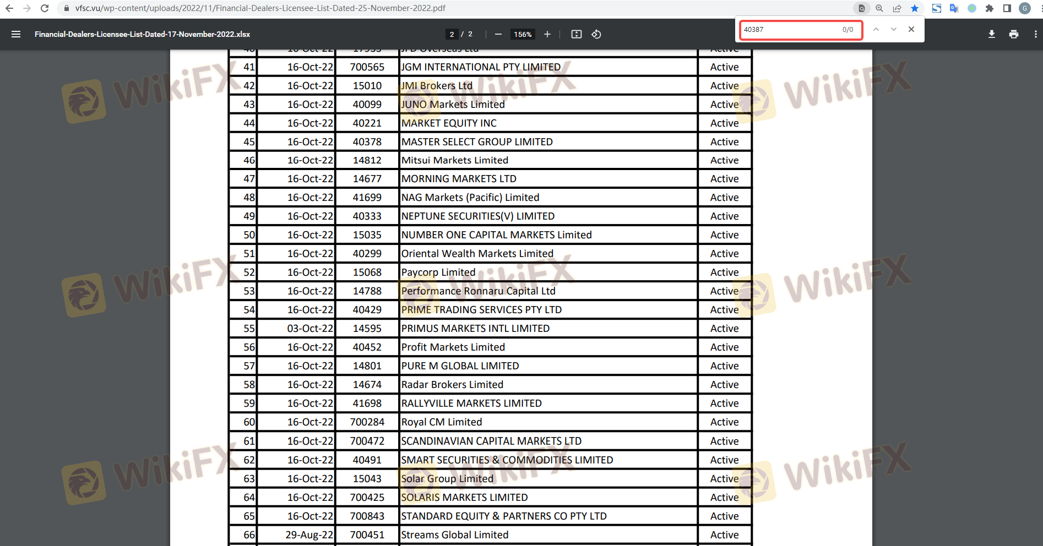Reload the current page
This screenshot has height=546, width=1043.
pyautogui.click(x=45, y=8)
